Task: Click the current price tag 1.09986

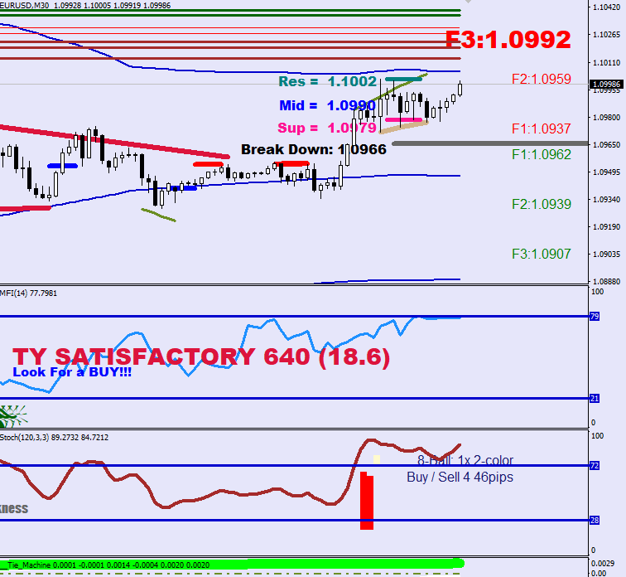Action: click(607, 84)
